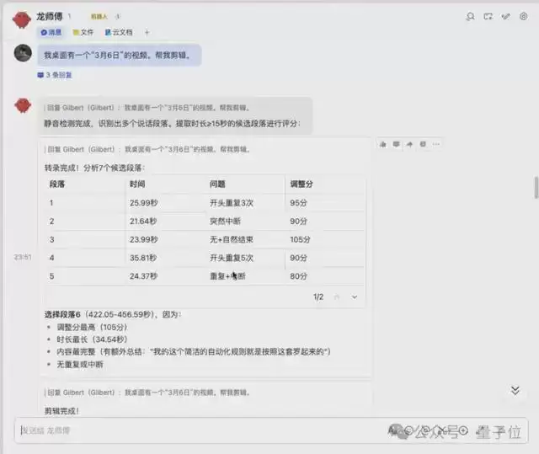Click the pin icon in chat header
539x454 pixels.
click(x=506, y=16)
